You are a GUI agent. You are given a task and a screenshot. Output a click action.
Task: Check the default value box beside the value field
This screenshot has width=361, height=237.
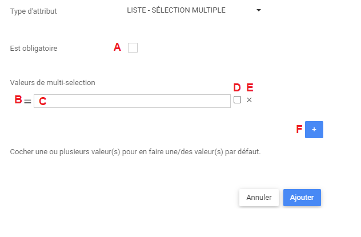(x=237, y=100)
